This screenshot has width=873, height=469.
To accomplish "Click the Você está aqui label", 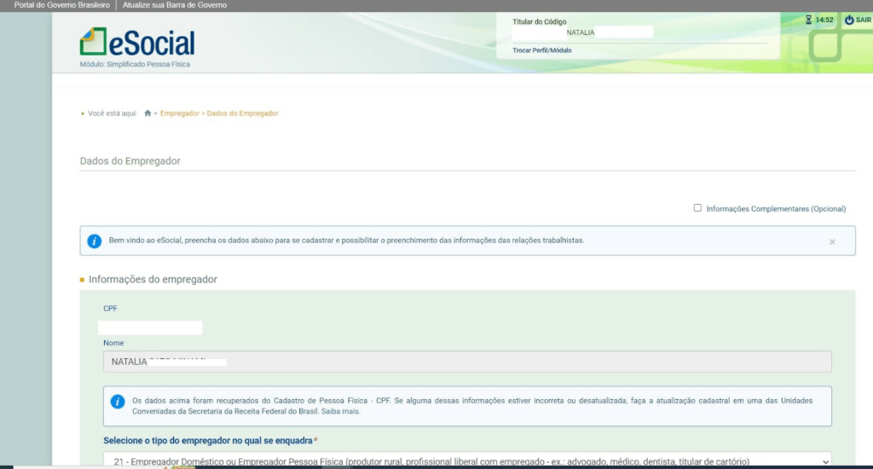I will click(113, 113).
